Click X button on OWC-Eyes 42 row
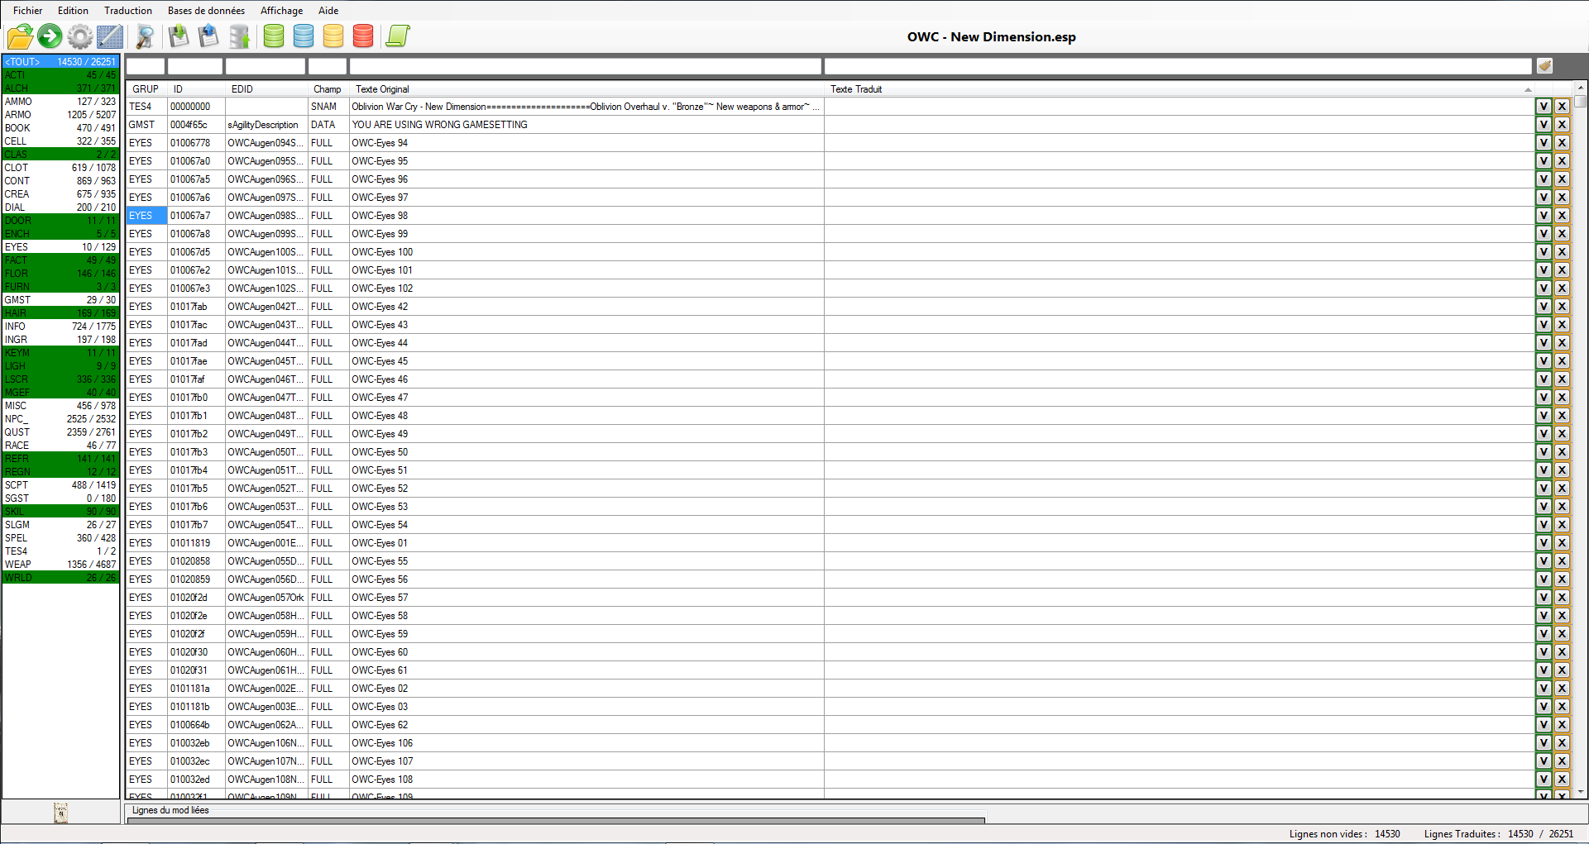1589x844 pixels. [x=1562, y=307]
